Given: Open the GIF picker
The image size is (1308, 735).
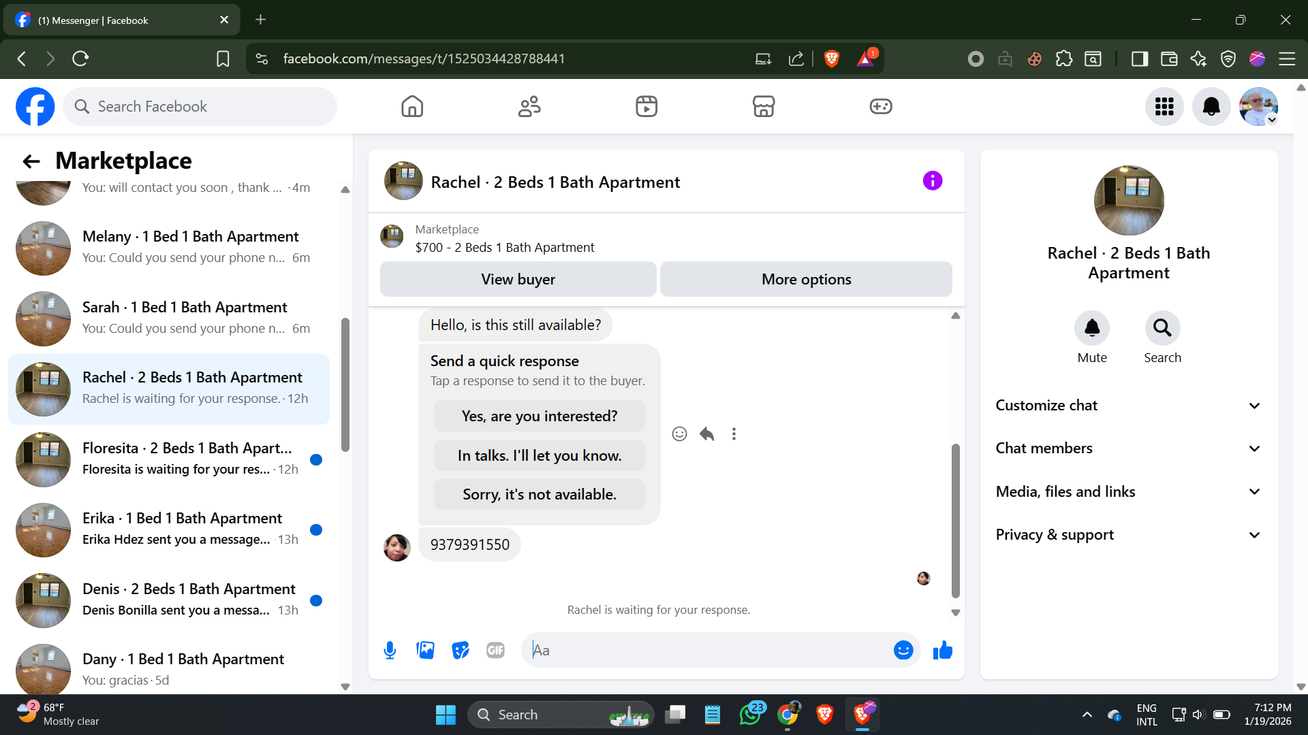Looking at the screenshot, I should [495, 651].
